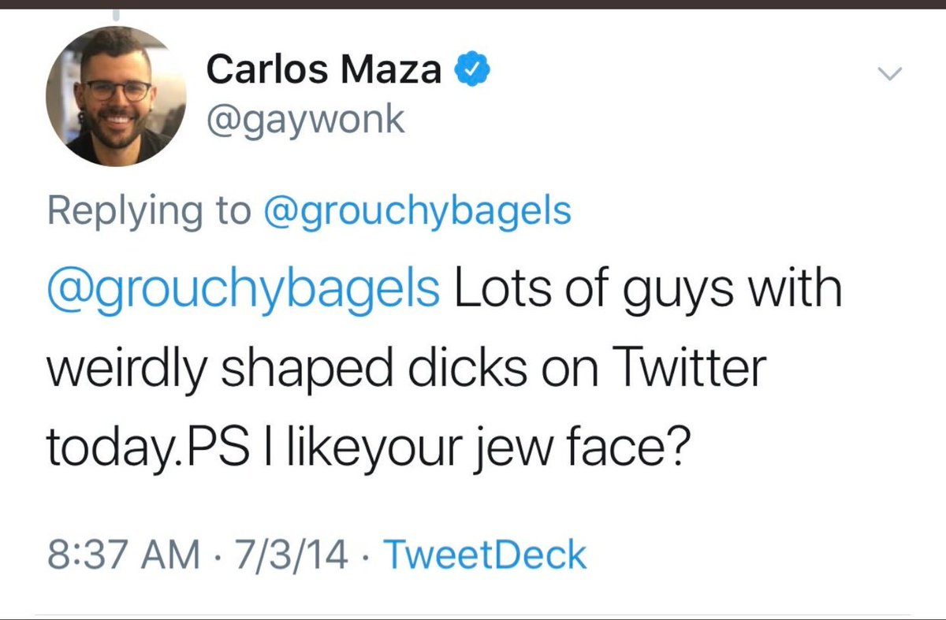The image size is (946, 620).
Task: Click the 8:37 AM timestamp
Action: 124,555
